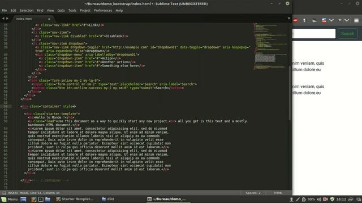Open the Edit menu

pos(14,11)
